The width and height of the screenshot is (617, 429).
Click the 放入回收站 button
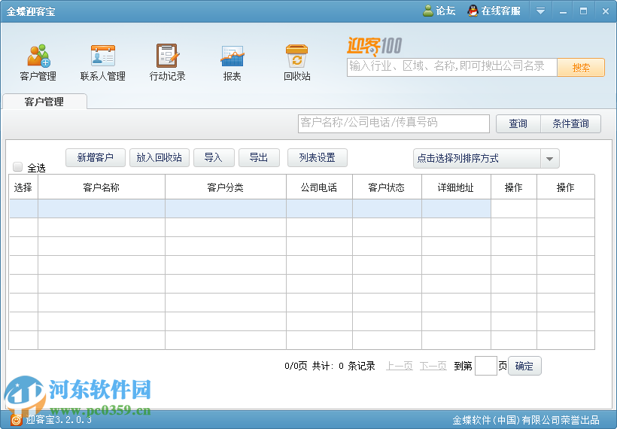click(160, 157)
